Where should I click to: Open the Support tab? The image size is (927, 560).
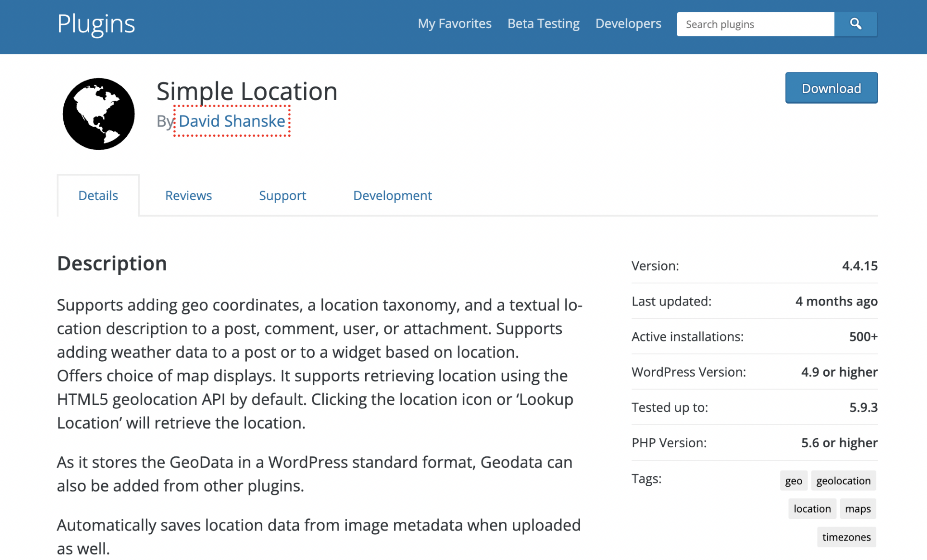coord(282,195)
